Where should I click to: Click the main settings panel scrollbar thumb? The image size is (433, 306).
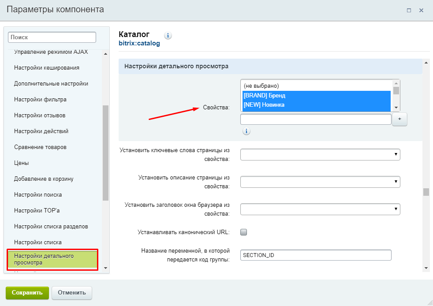tap(426, 192)
